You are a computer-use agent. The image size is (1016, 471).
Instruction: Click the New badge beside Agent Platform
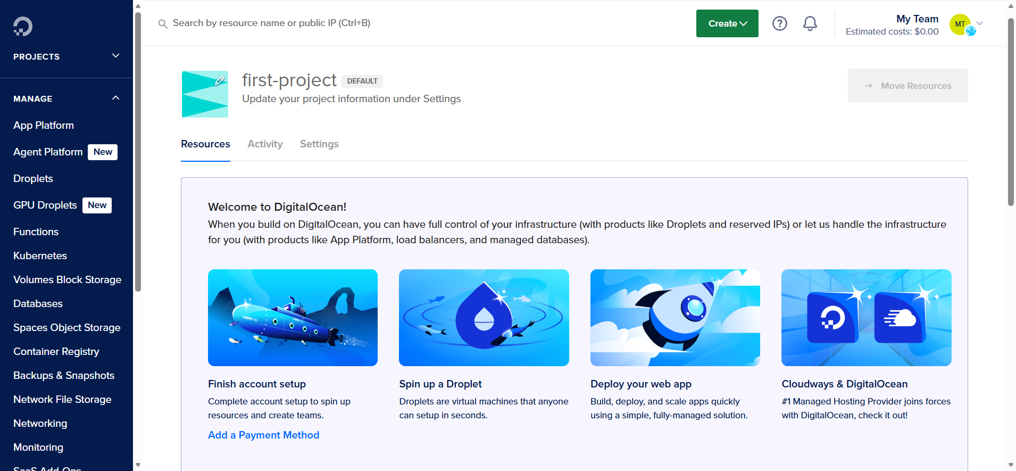click(x=103, y=152)
